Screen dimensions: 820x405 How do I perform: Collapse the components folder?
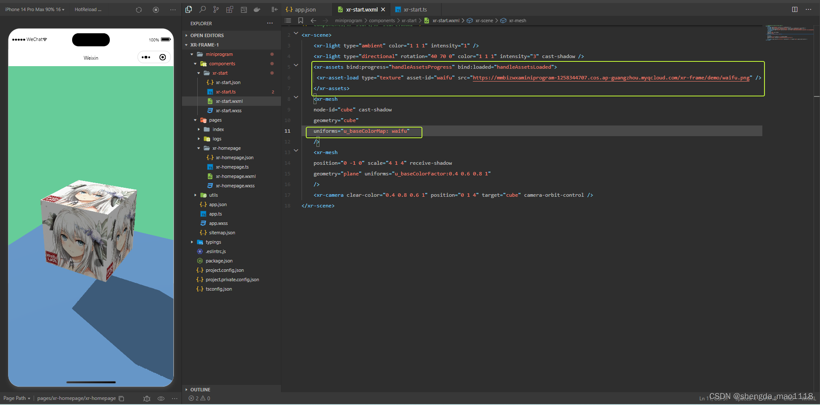(x=195, y=64)
